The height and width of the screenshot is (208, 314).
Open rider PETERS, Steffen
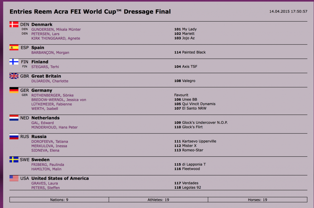[46, 188]
